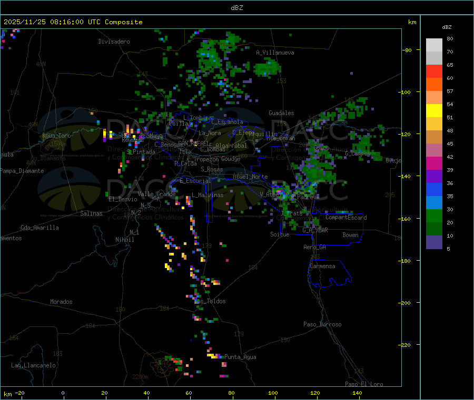Image resolution: width=474 pixels, height=400 pixels.
Task: Click the 'Morados' map label
Action: tap(61, 302)
